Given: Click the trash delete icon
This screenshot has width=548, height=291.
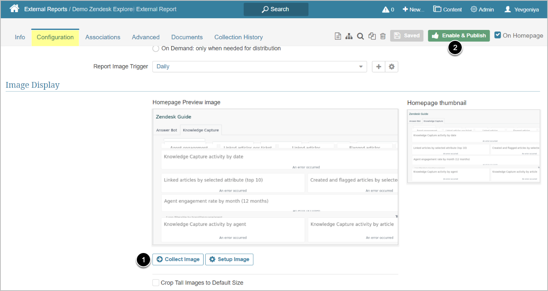Looking at the screenshot, I should click(383, 36).
